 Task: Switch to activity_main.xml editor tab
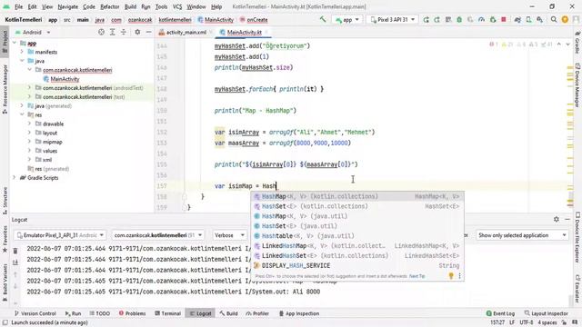(x=185, y=33)
